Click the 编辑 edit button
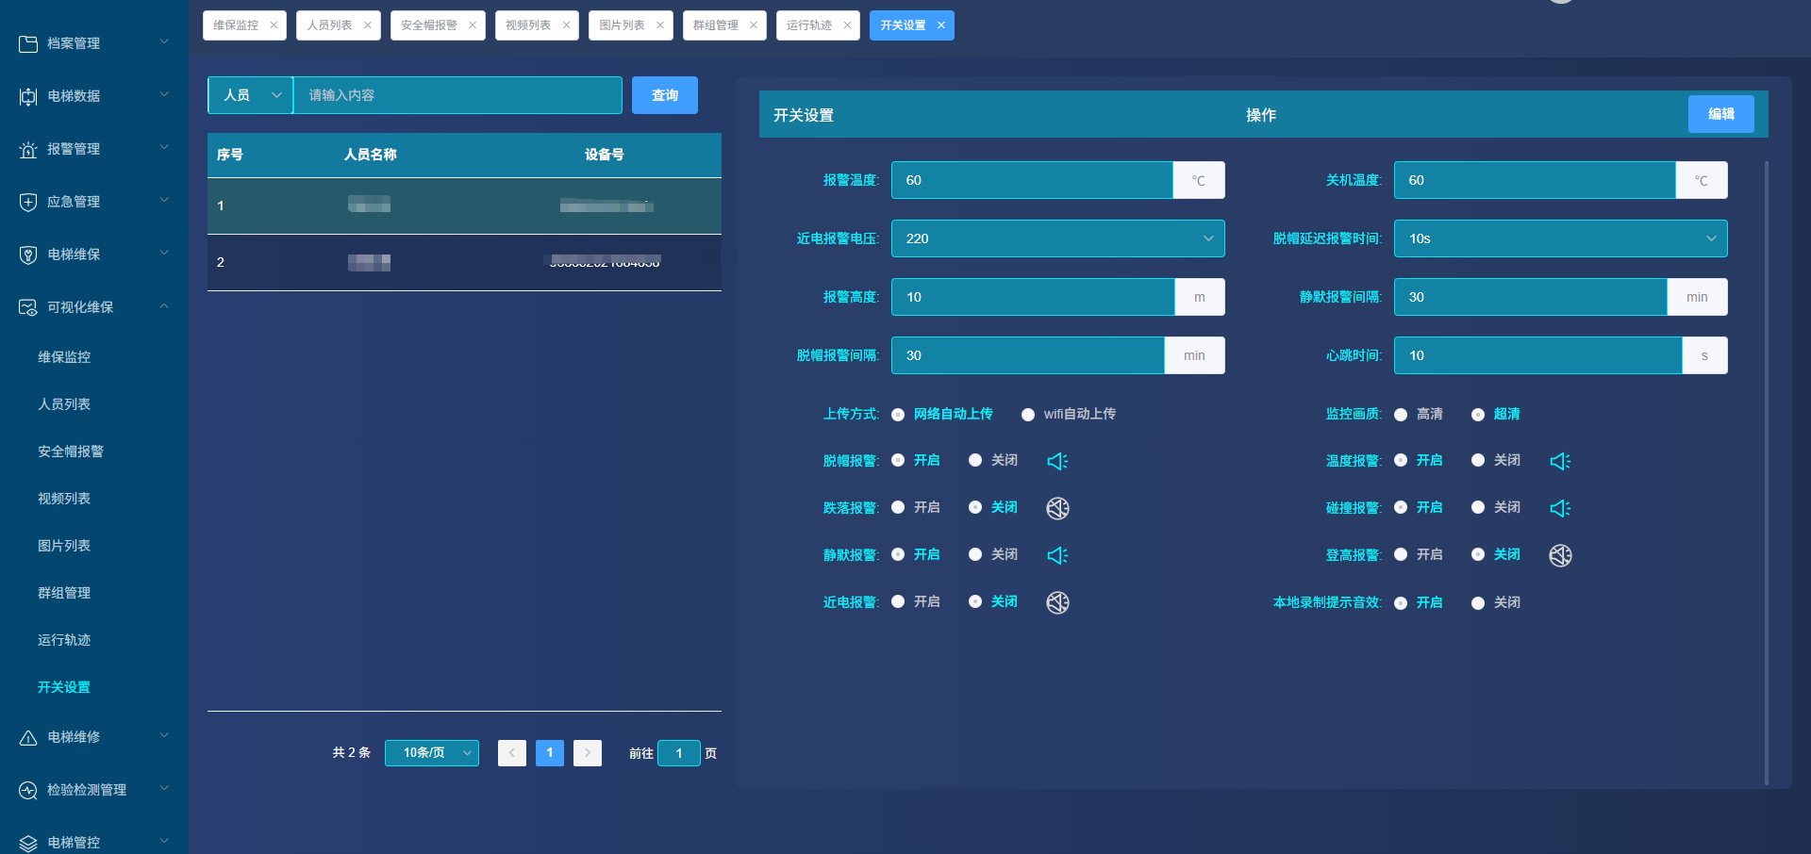The height and width of the screenshot is (854, 1811). coord(1720,114)
